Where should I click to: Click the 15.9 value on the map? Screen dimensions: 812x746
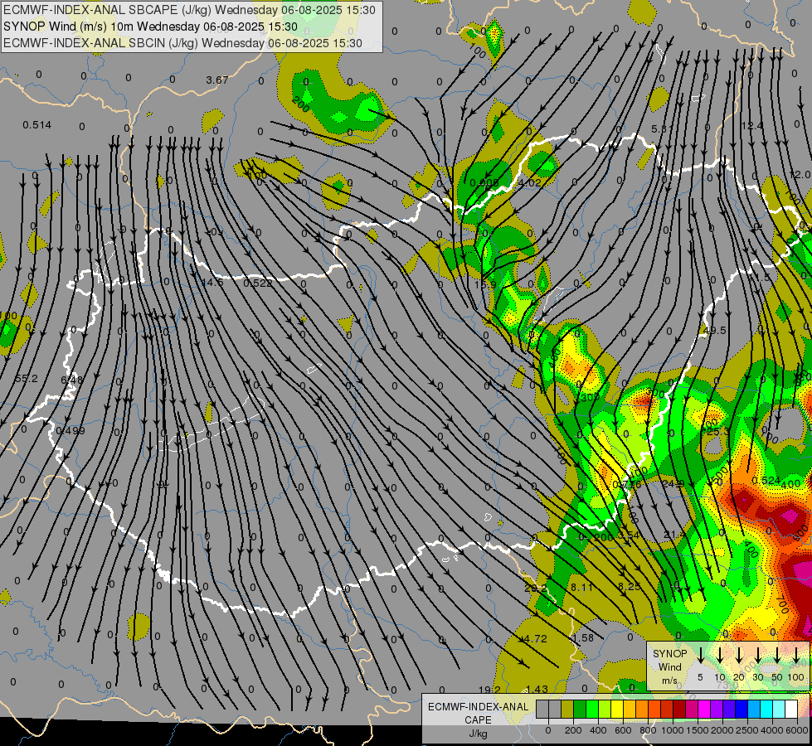click(485, 284)
